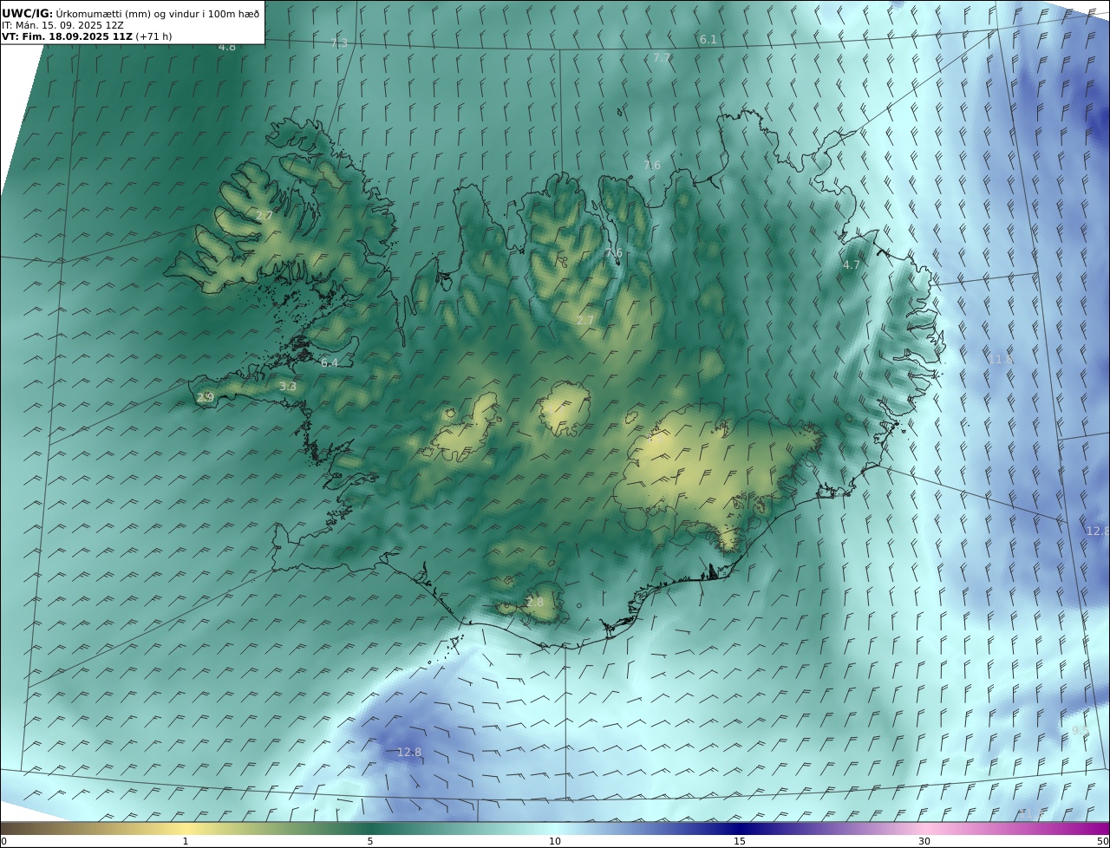Click the 6.1 value label
This screenshot has height=848, width=1110.
[708, 40]
